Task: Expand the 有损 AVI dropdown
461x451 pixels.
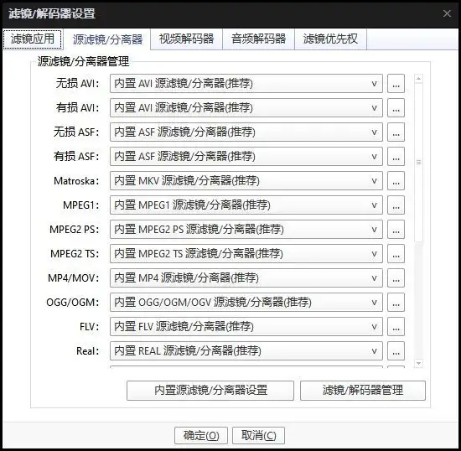Action: point(246,108)
